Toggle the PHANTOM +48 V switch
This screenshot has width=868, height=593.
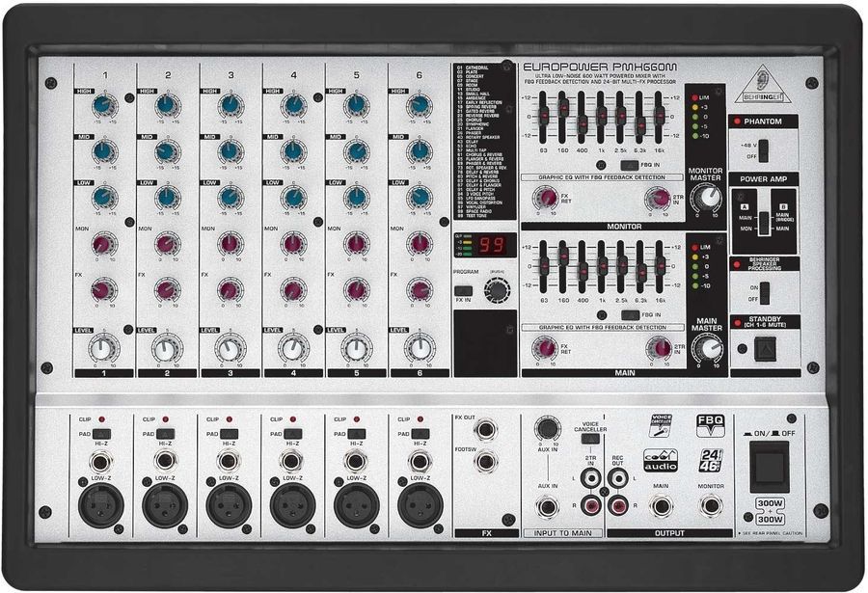coord(764,150)
